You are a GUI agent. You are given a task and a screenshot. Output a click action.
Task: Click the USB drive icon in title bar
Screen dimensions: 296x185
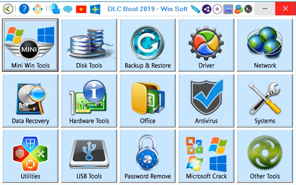click(195, 9)
